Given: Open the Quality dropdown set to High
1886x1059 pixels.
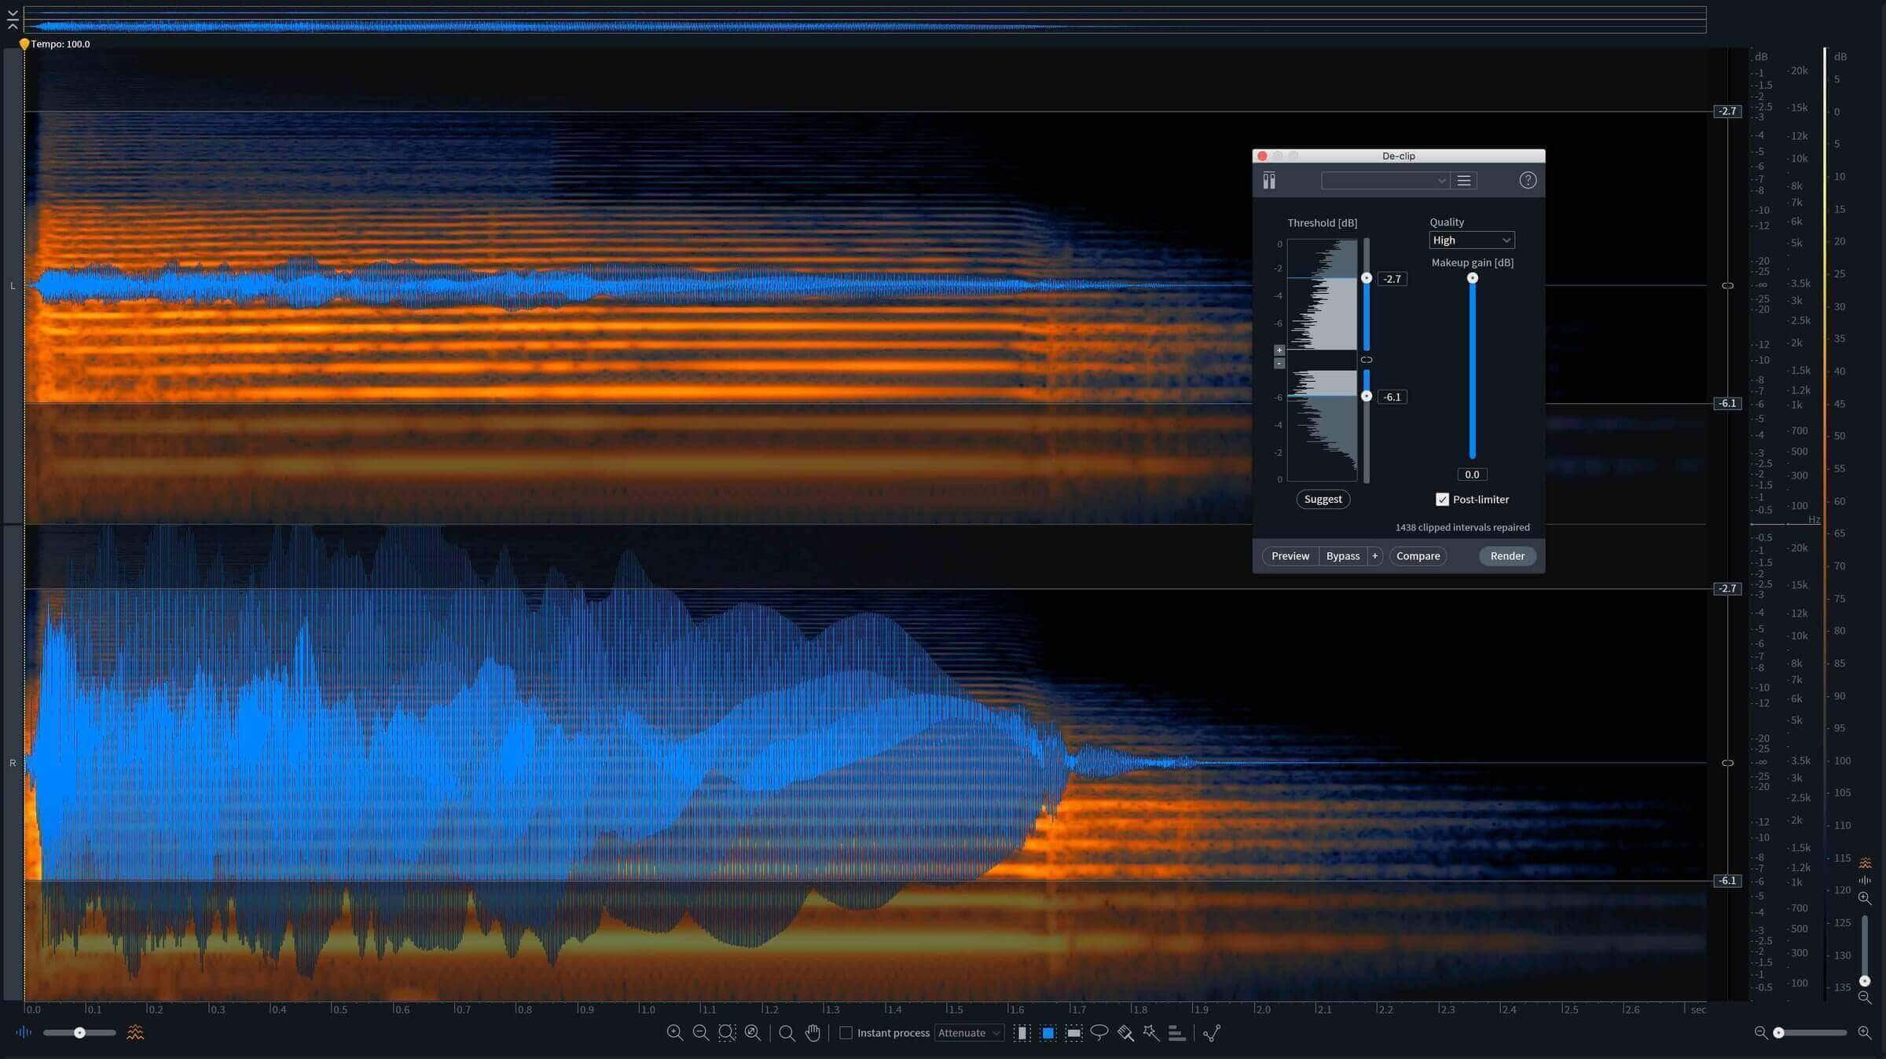Looking at the screenshot, I should coord(1471,240).
